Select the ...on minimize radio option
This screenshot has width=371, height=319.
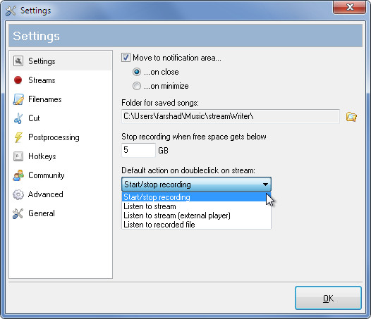pos(137,86)
